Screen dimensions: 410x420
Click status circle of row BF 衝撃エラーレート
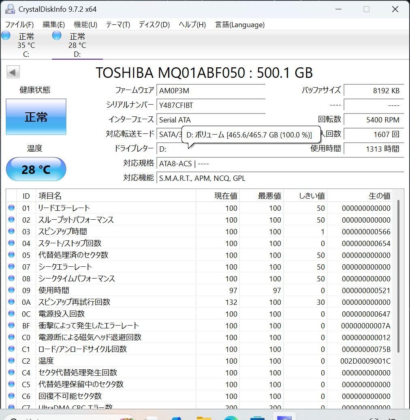click(11, 325)
